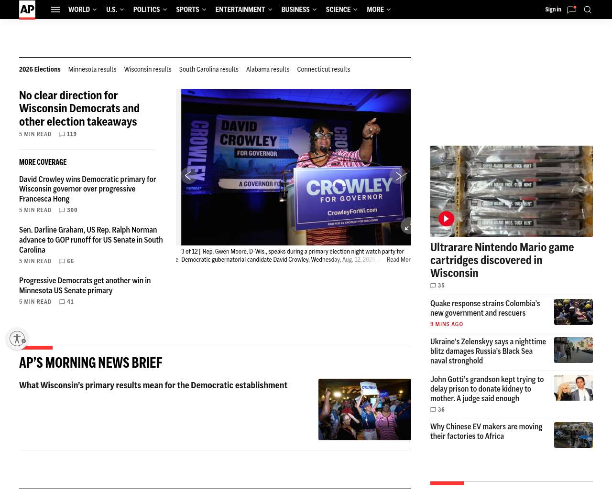Open the 2026 Elections hub link
The height and width of the screenshot is (489, 612).
(40, 69)
